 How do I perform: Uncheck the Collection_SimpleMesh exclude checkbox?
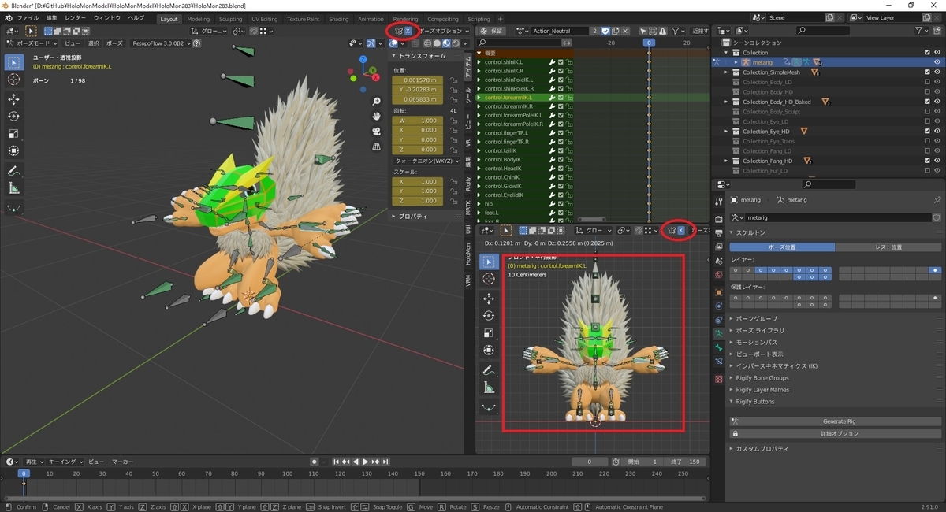pos(927,72)
